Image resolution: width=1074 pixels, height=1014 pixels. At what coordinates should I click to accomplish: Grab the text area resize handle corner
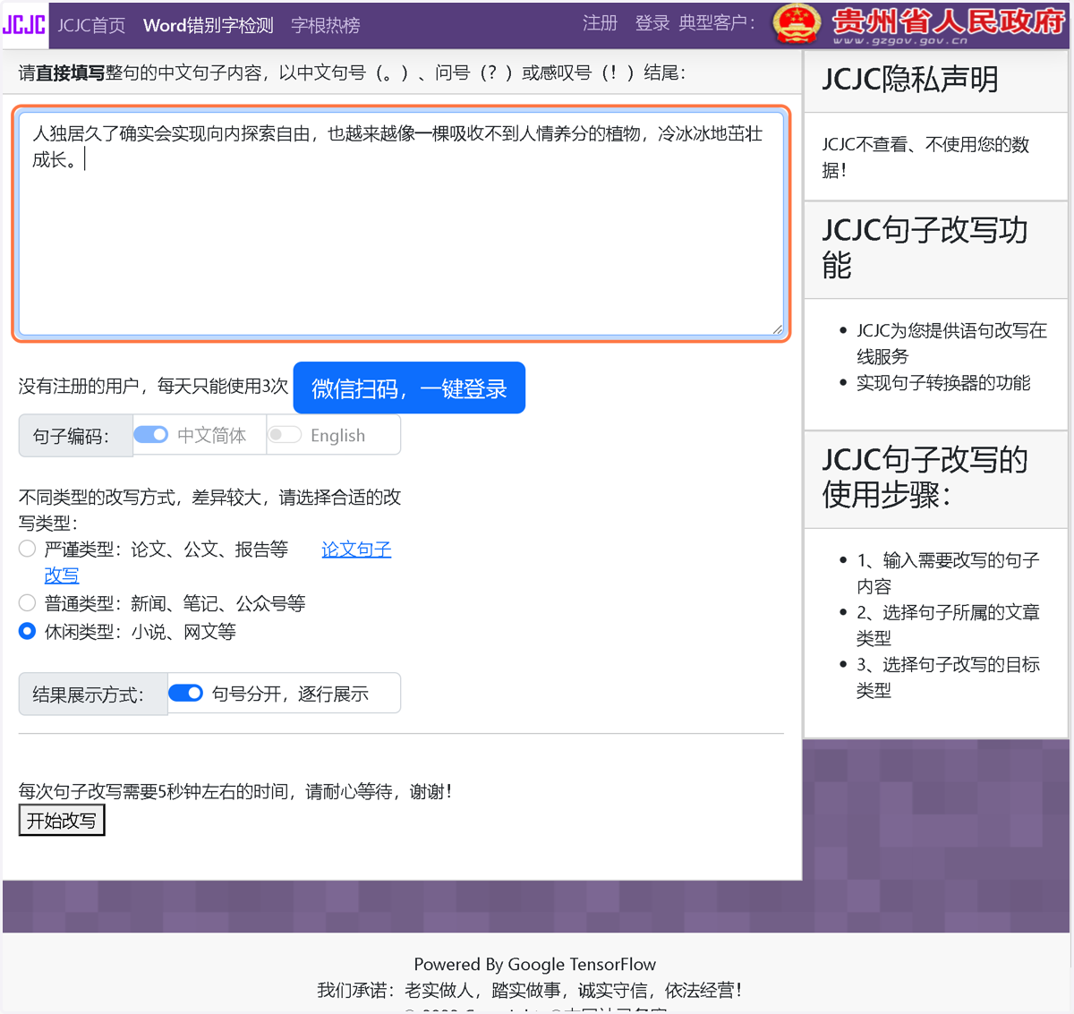point(777,329)
